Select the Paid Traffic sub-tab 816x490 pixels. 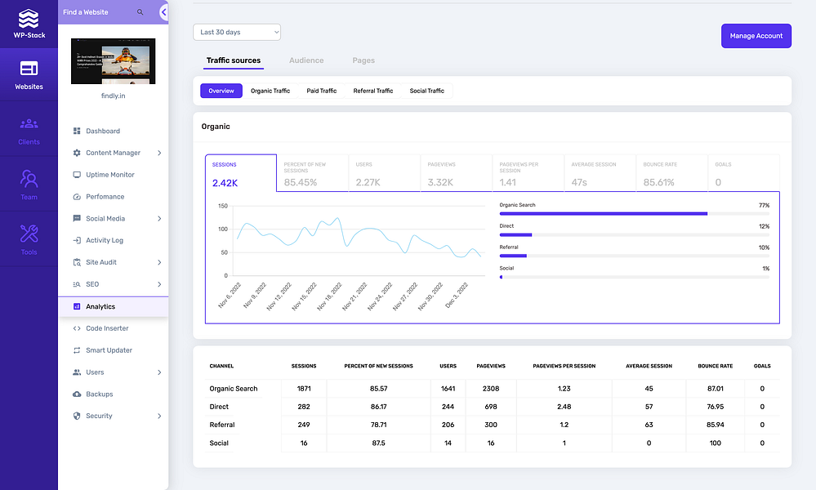click(322, 91)
